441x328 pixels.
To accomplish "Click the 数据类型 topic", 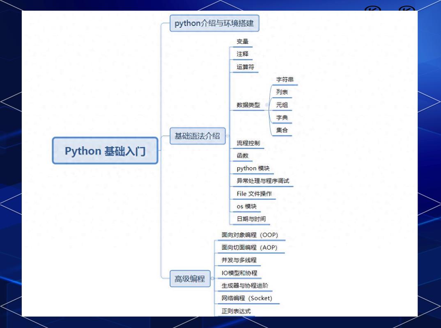I will 248,105.
